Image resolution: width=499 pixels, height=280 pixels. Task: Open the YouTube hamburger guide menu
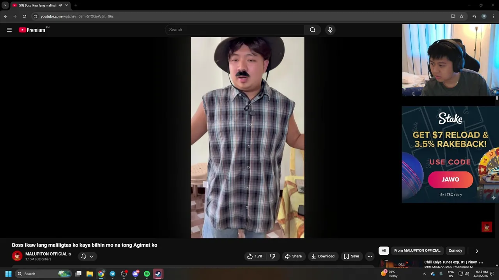9,30
